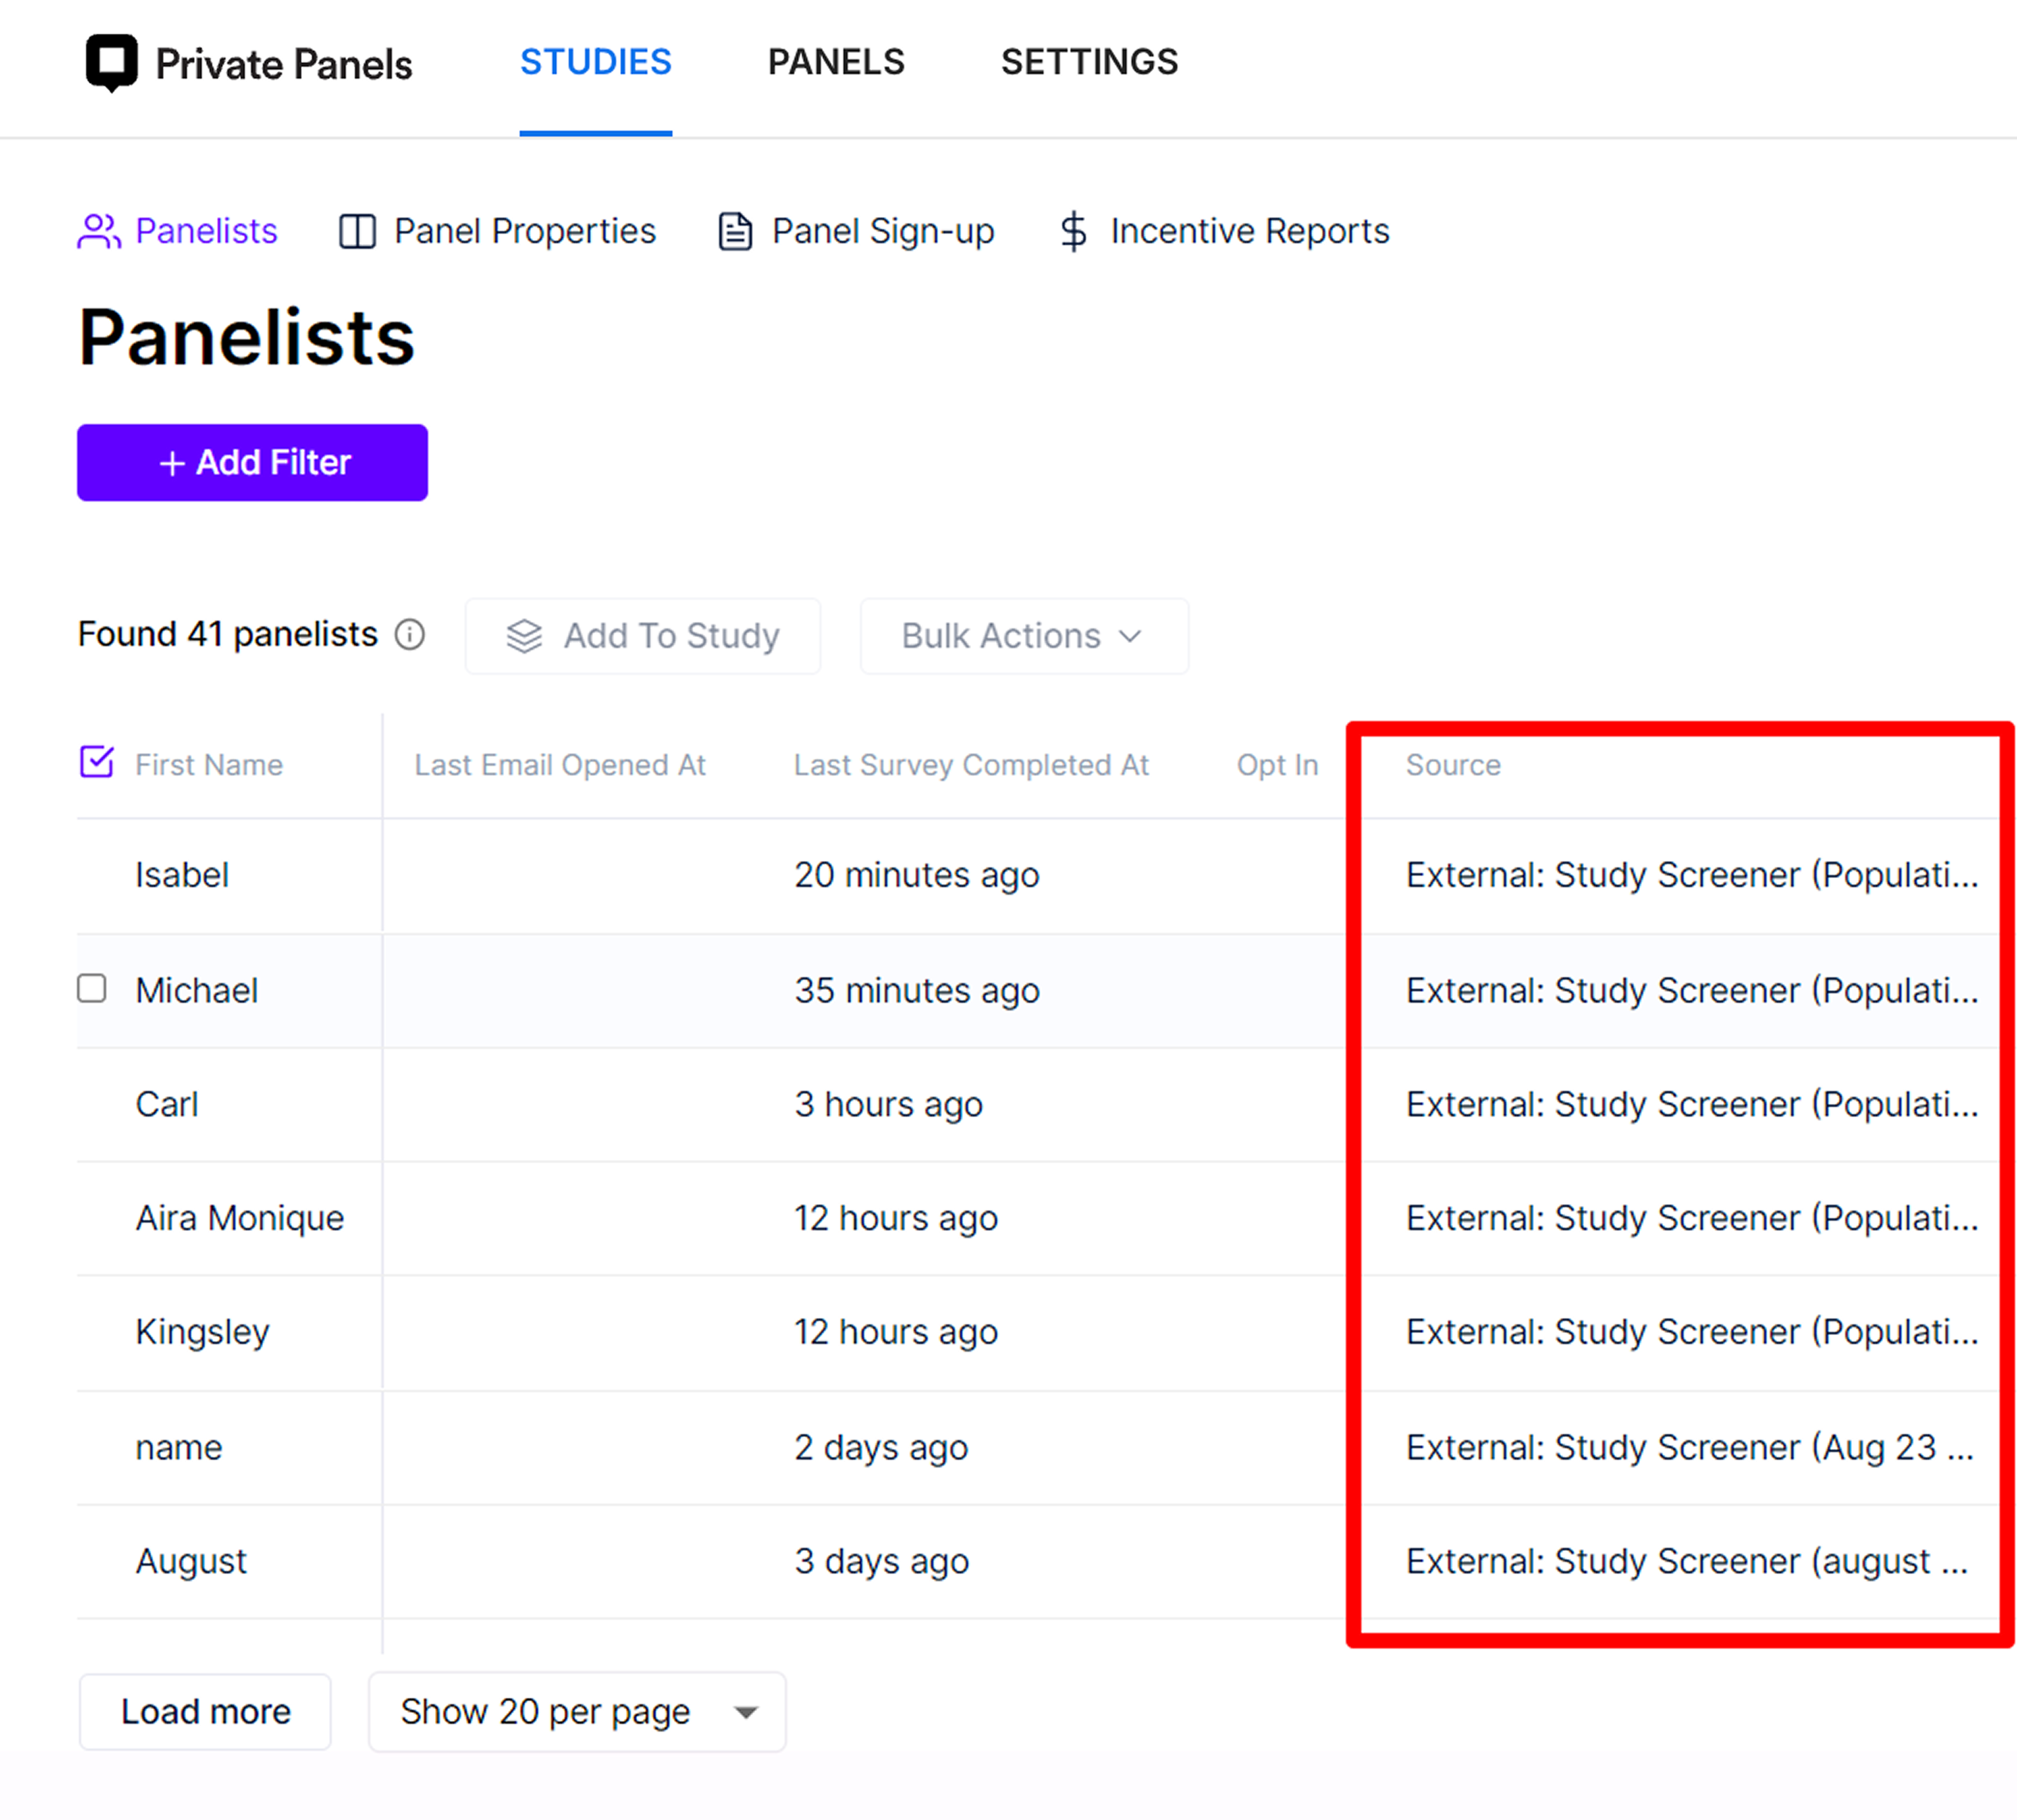Go to the STUDIES tab
The image size is (2017, 1820).
click(595, 62)
